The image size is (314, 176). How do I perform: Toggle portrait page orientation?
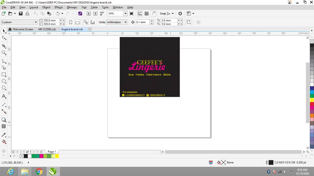coord(71,22)
